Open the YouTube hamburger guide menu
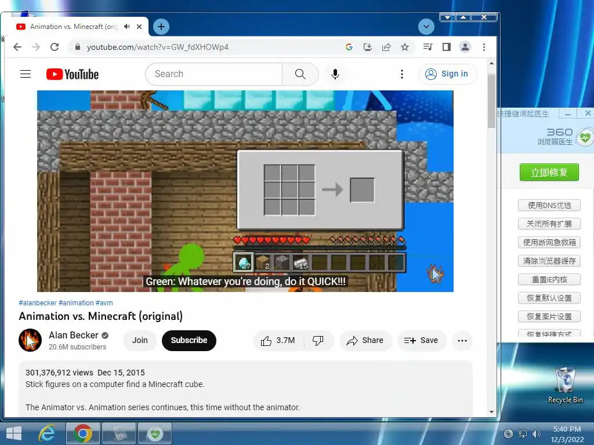Screen dimensions: 594x445 26,74
